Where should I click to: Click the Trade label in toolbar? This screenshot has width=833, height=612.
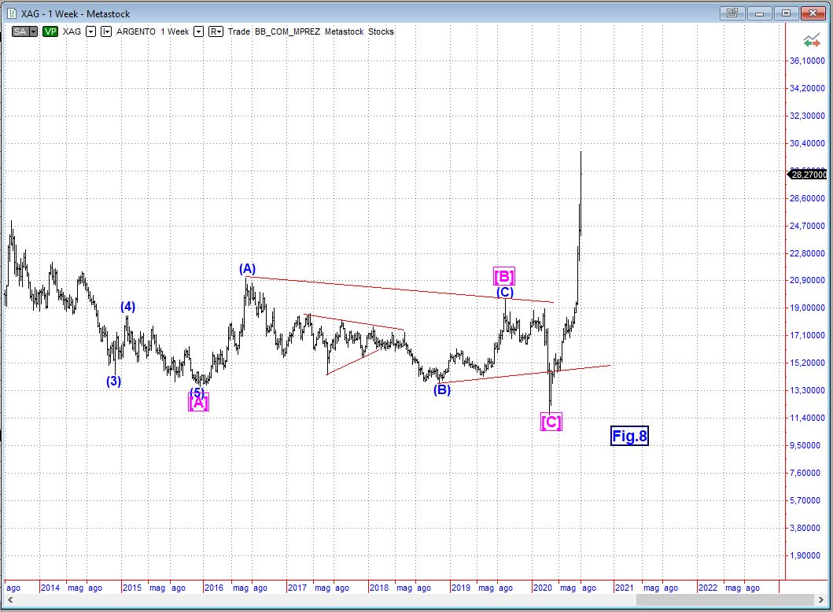pos(239,31)
